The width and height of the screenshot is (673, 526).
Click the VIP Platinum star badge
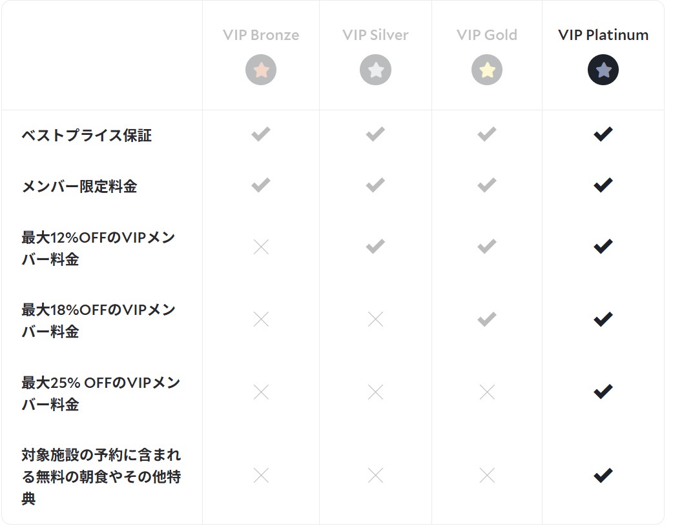coord(603,70)
